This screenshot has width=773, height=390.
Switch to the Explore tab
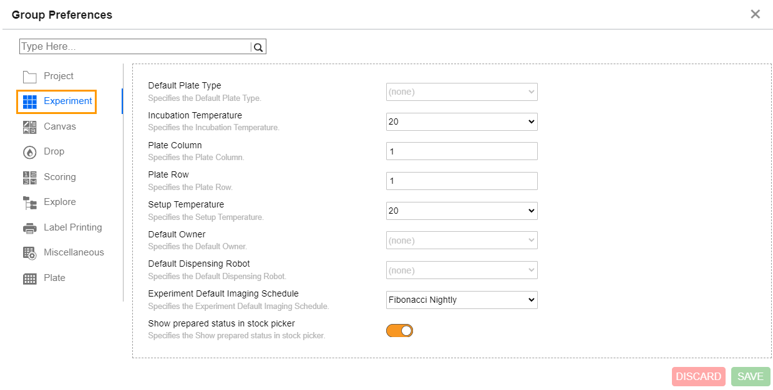[60, 202]
